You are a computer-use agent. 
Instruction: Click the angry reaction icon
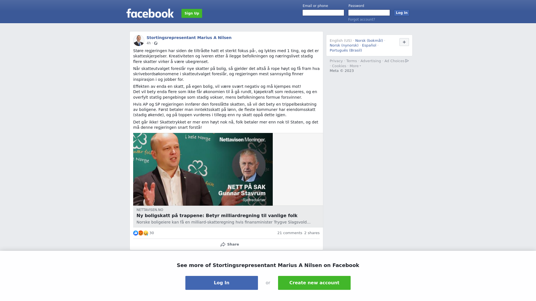point(141,233)
